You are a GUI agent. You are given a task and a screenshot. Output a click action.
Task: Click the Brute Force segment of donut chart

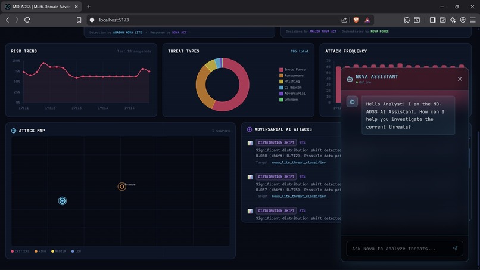click(243, 89)
